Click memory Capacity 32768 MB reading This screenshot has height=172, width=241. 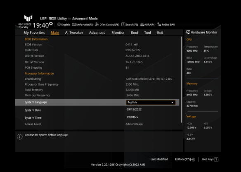[x=192, y=106]
